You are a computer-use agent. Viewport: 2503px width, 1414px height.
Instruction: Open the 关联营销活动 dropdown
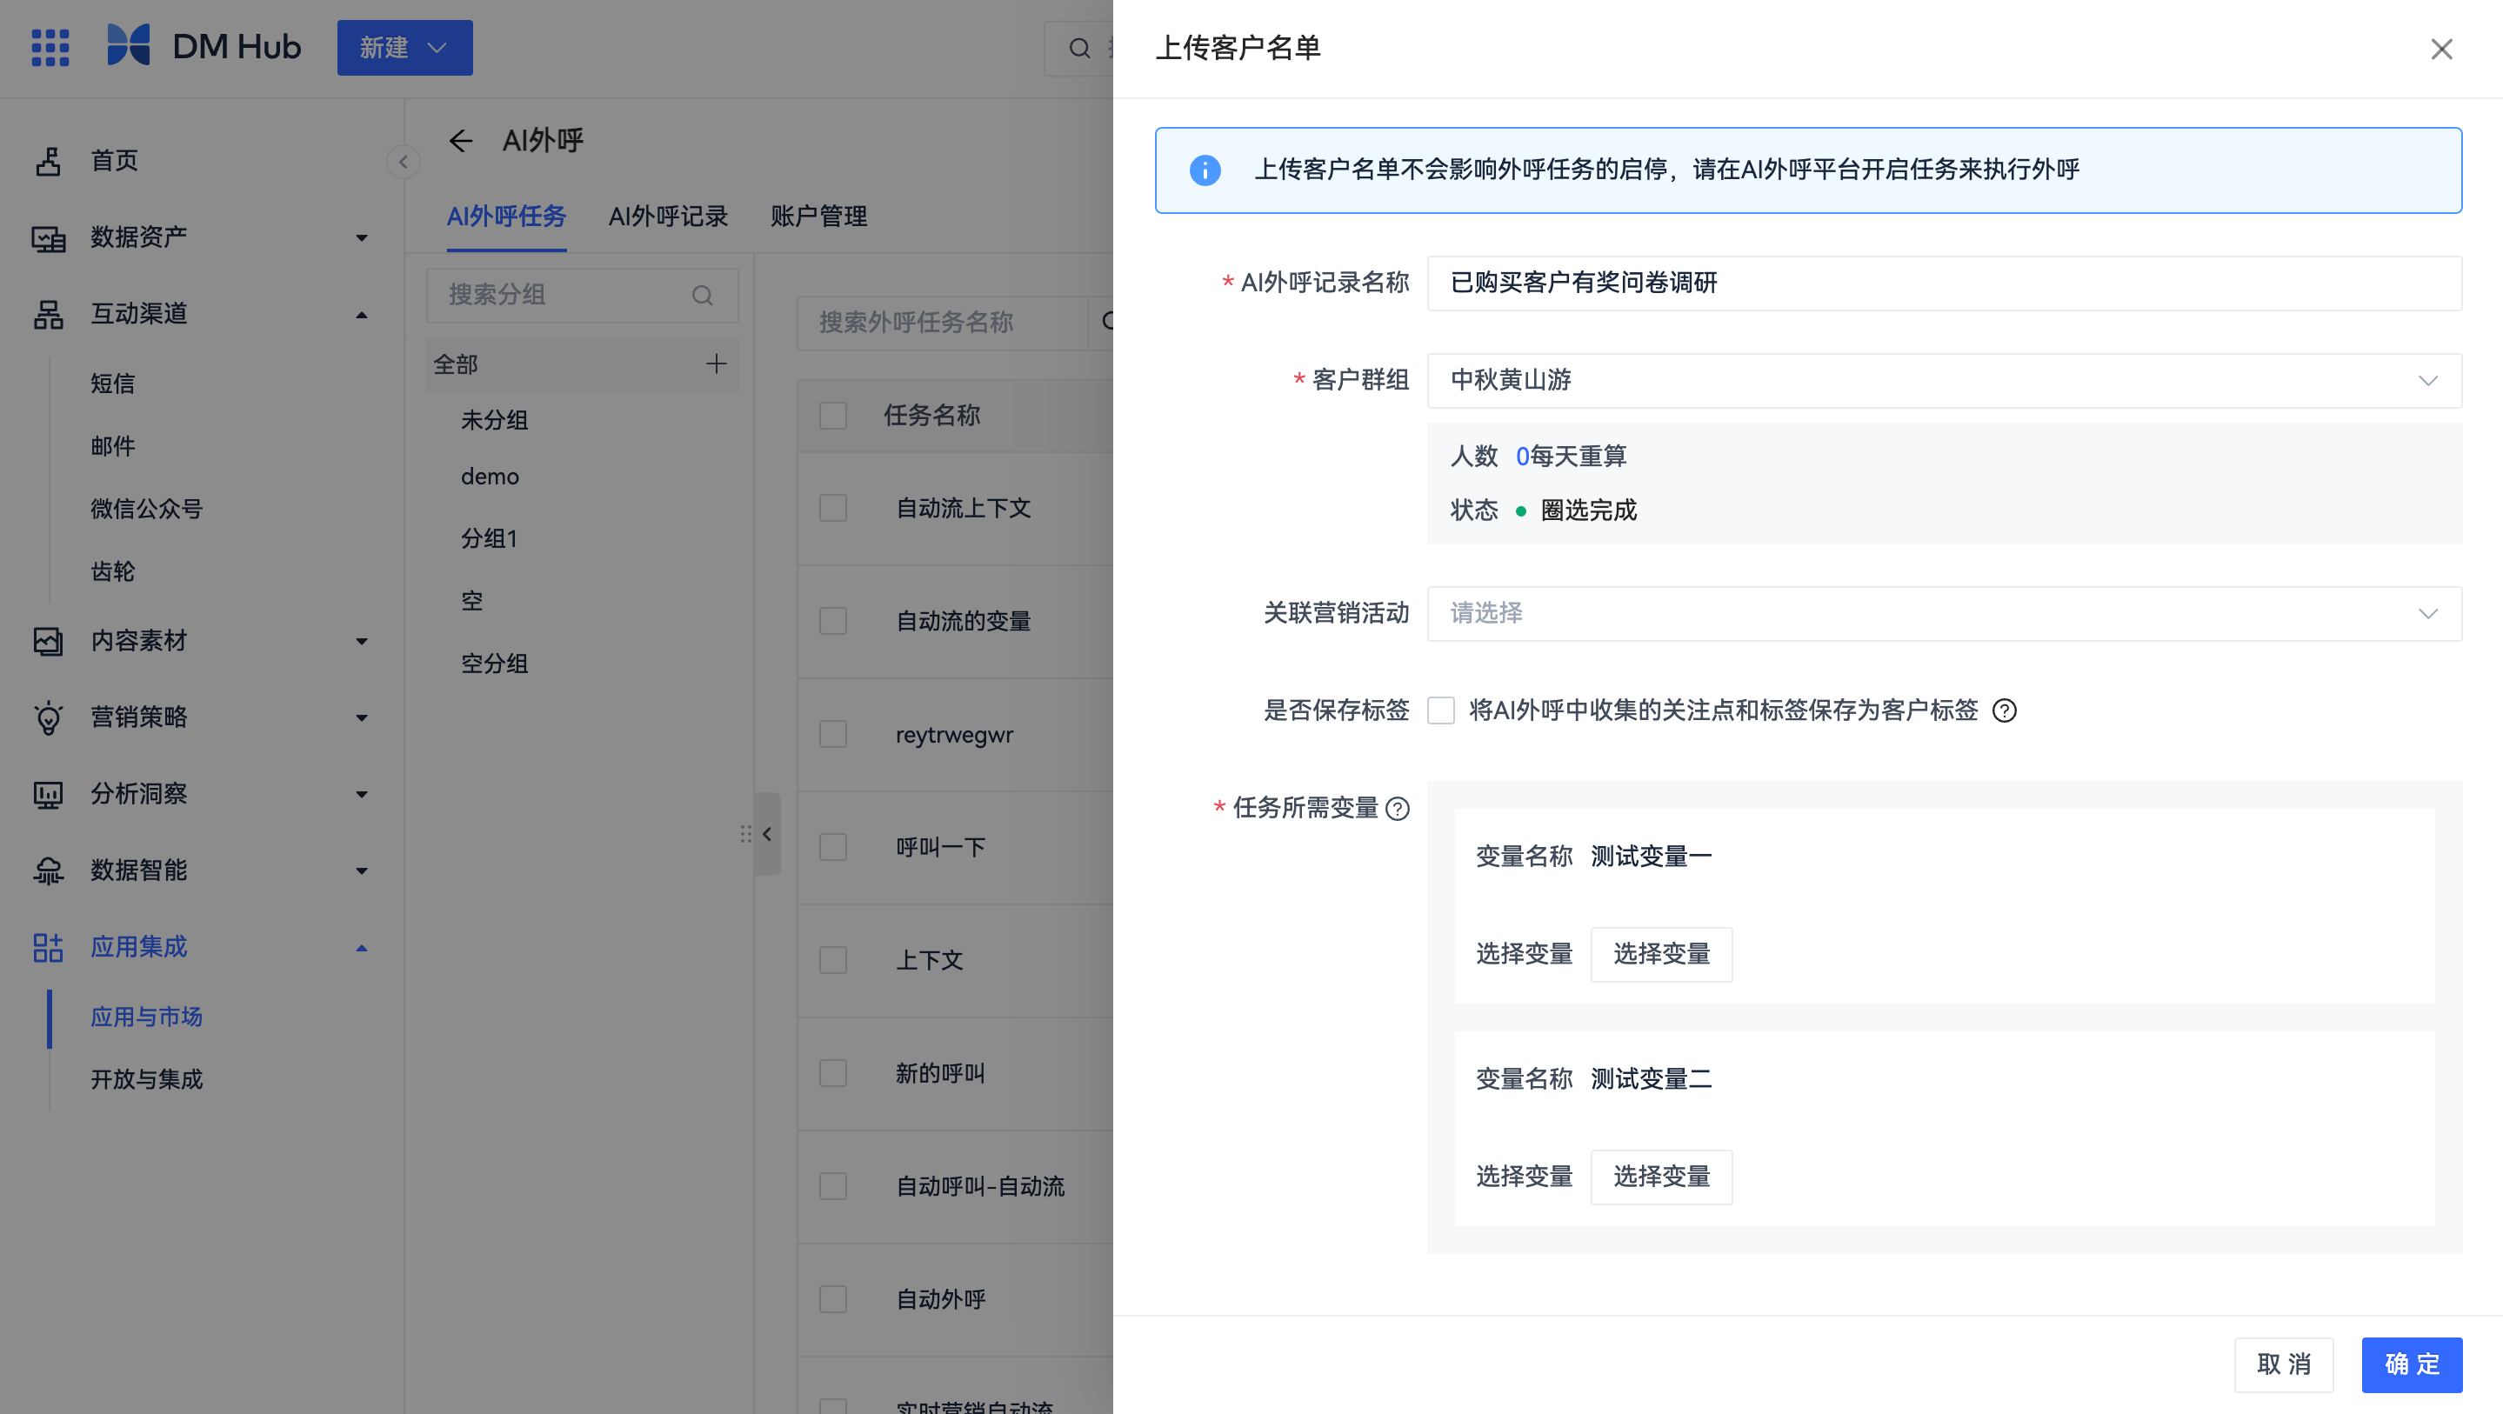pyautogui.click(x=1945, y=613)
